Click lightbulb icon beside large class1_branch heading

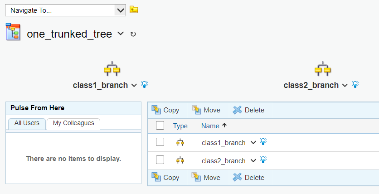[x=145, y=85]
